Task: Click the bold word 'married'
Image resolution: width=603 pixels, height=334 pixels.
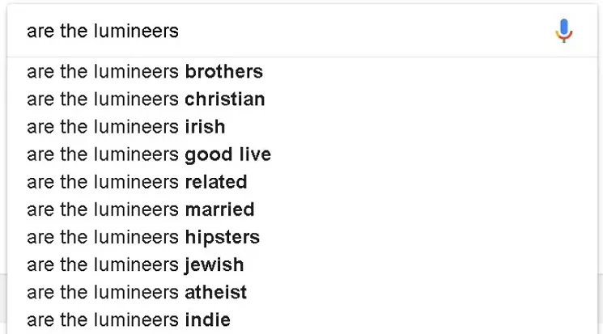Action: (x=219, y=209)
